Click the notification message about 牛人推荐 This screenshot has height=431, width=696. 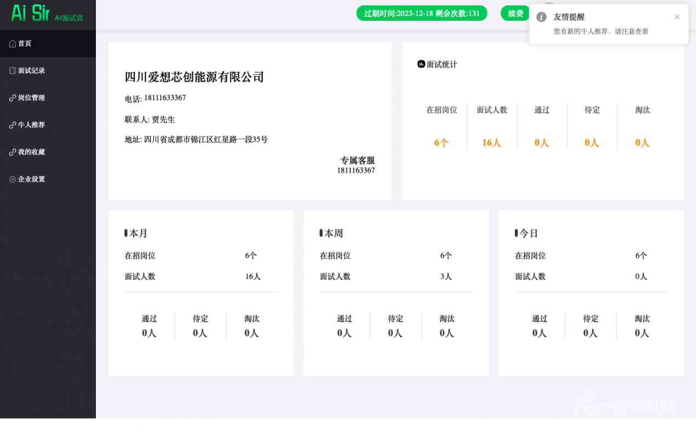tap(601, 32)
